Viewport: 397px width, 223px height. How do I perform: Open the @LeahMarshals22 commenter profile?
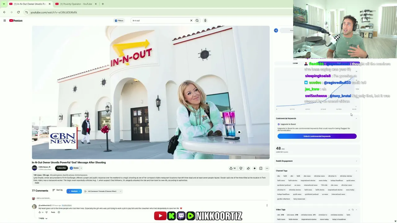click(45, 205)
